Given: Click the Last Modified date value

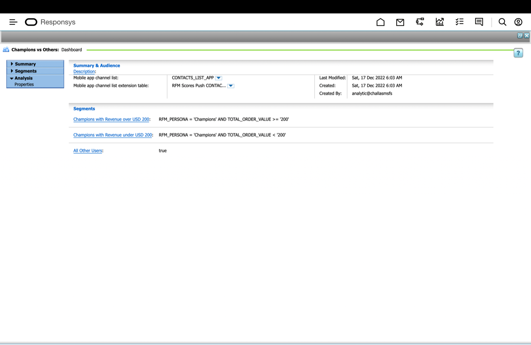Looking at the screenshot, I should tap(377, 78).
